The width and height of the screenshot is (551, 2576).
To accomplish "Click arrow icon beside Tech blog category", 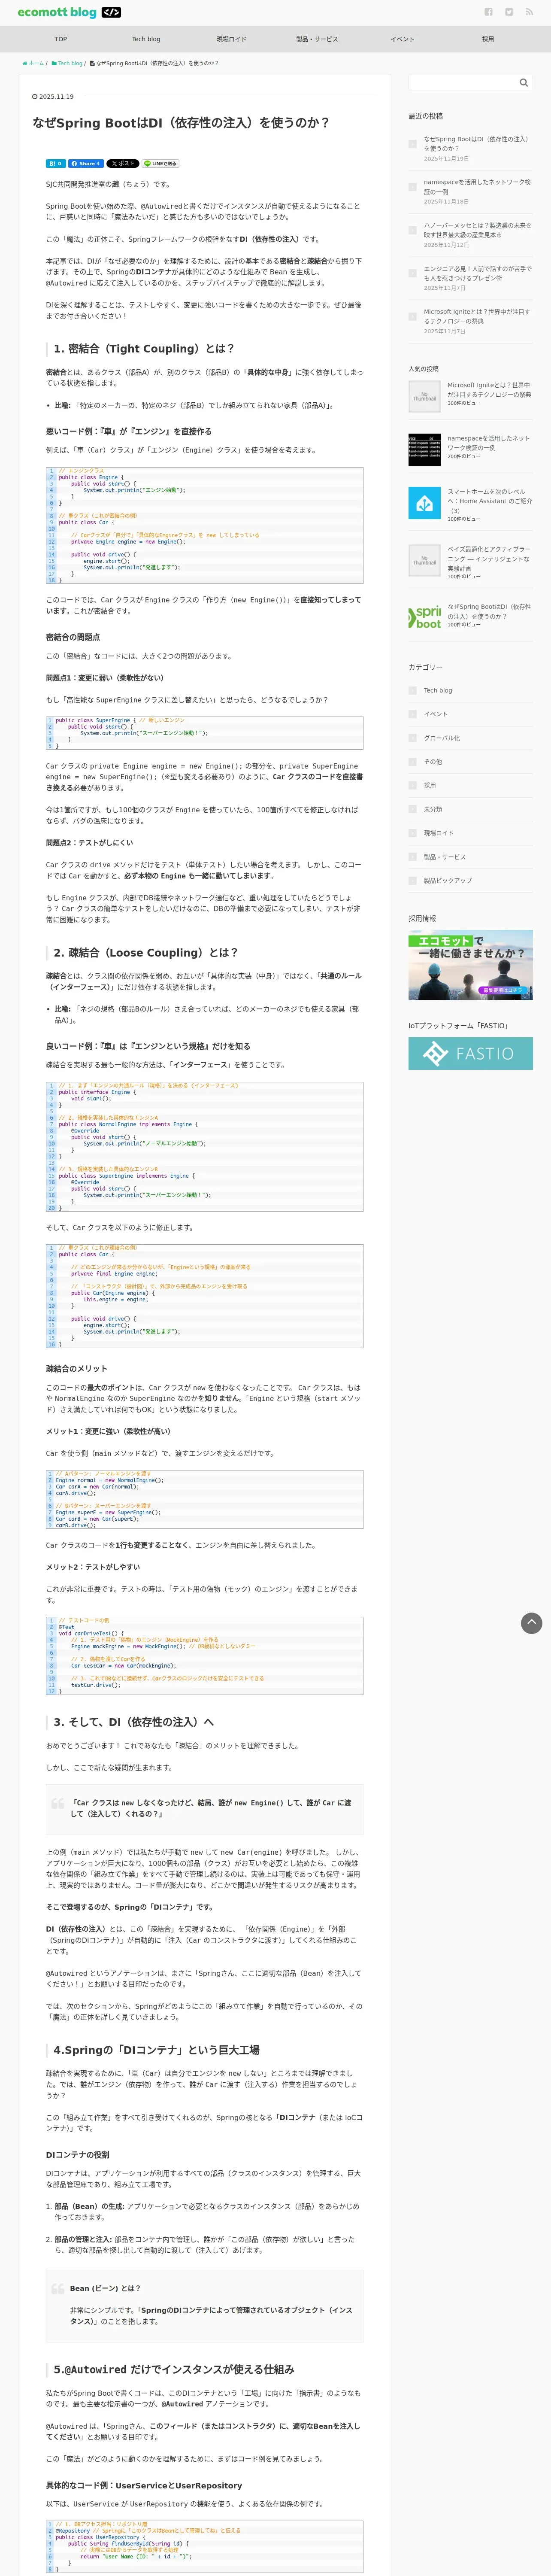I will [x=412, y=690].
